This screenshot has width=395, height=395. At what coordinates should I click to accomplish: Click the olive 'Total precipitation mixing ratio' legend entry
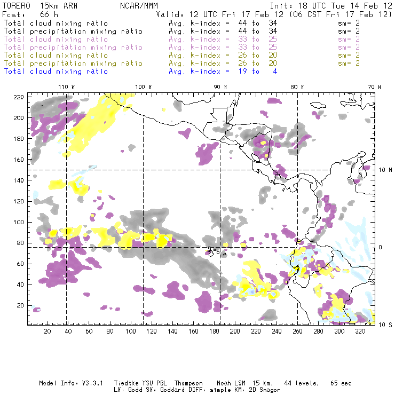(x=73, y=63)
